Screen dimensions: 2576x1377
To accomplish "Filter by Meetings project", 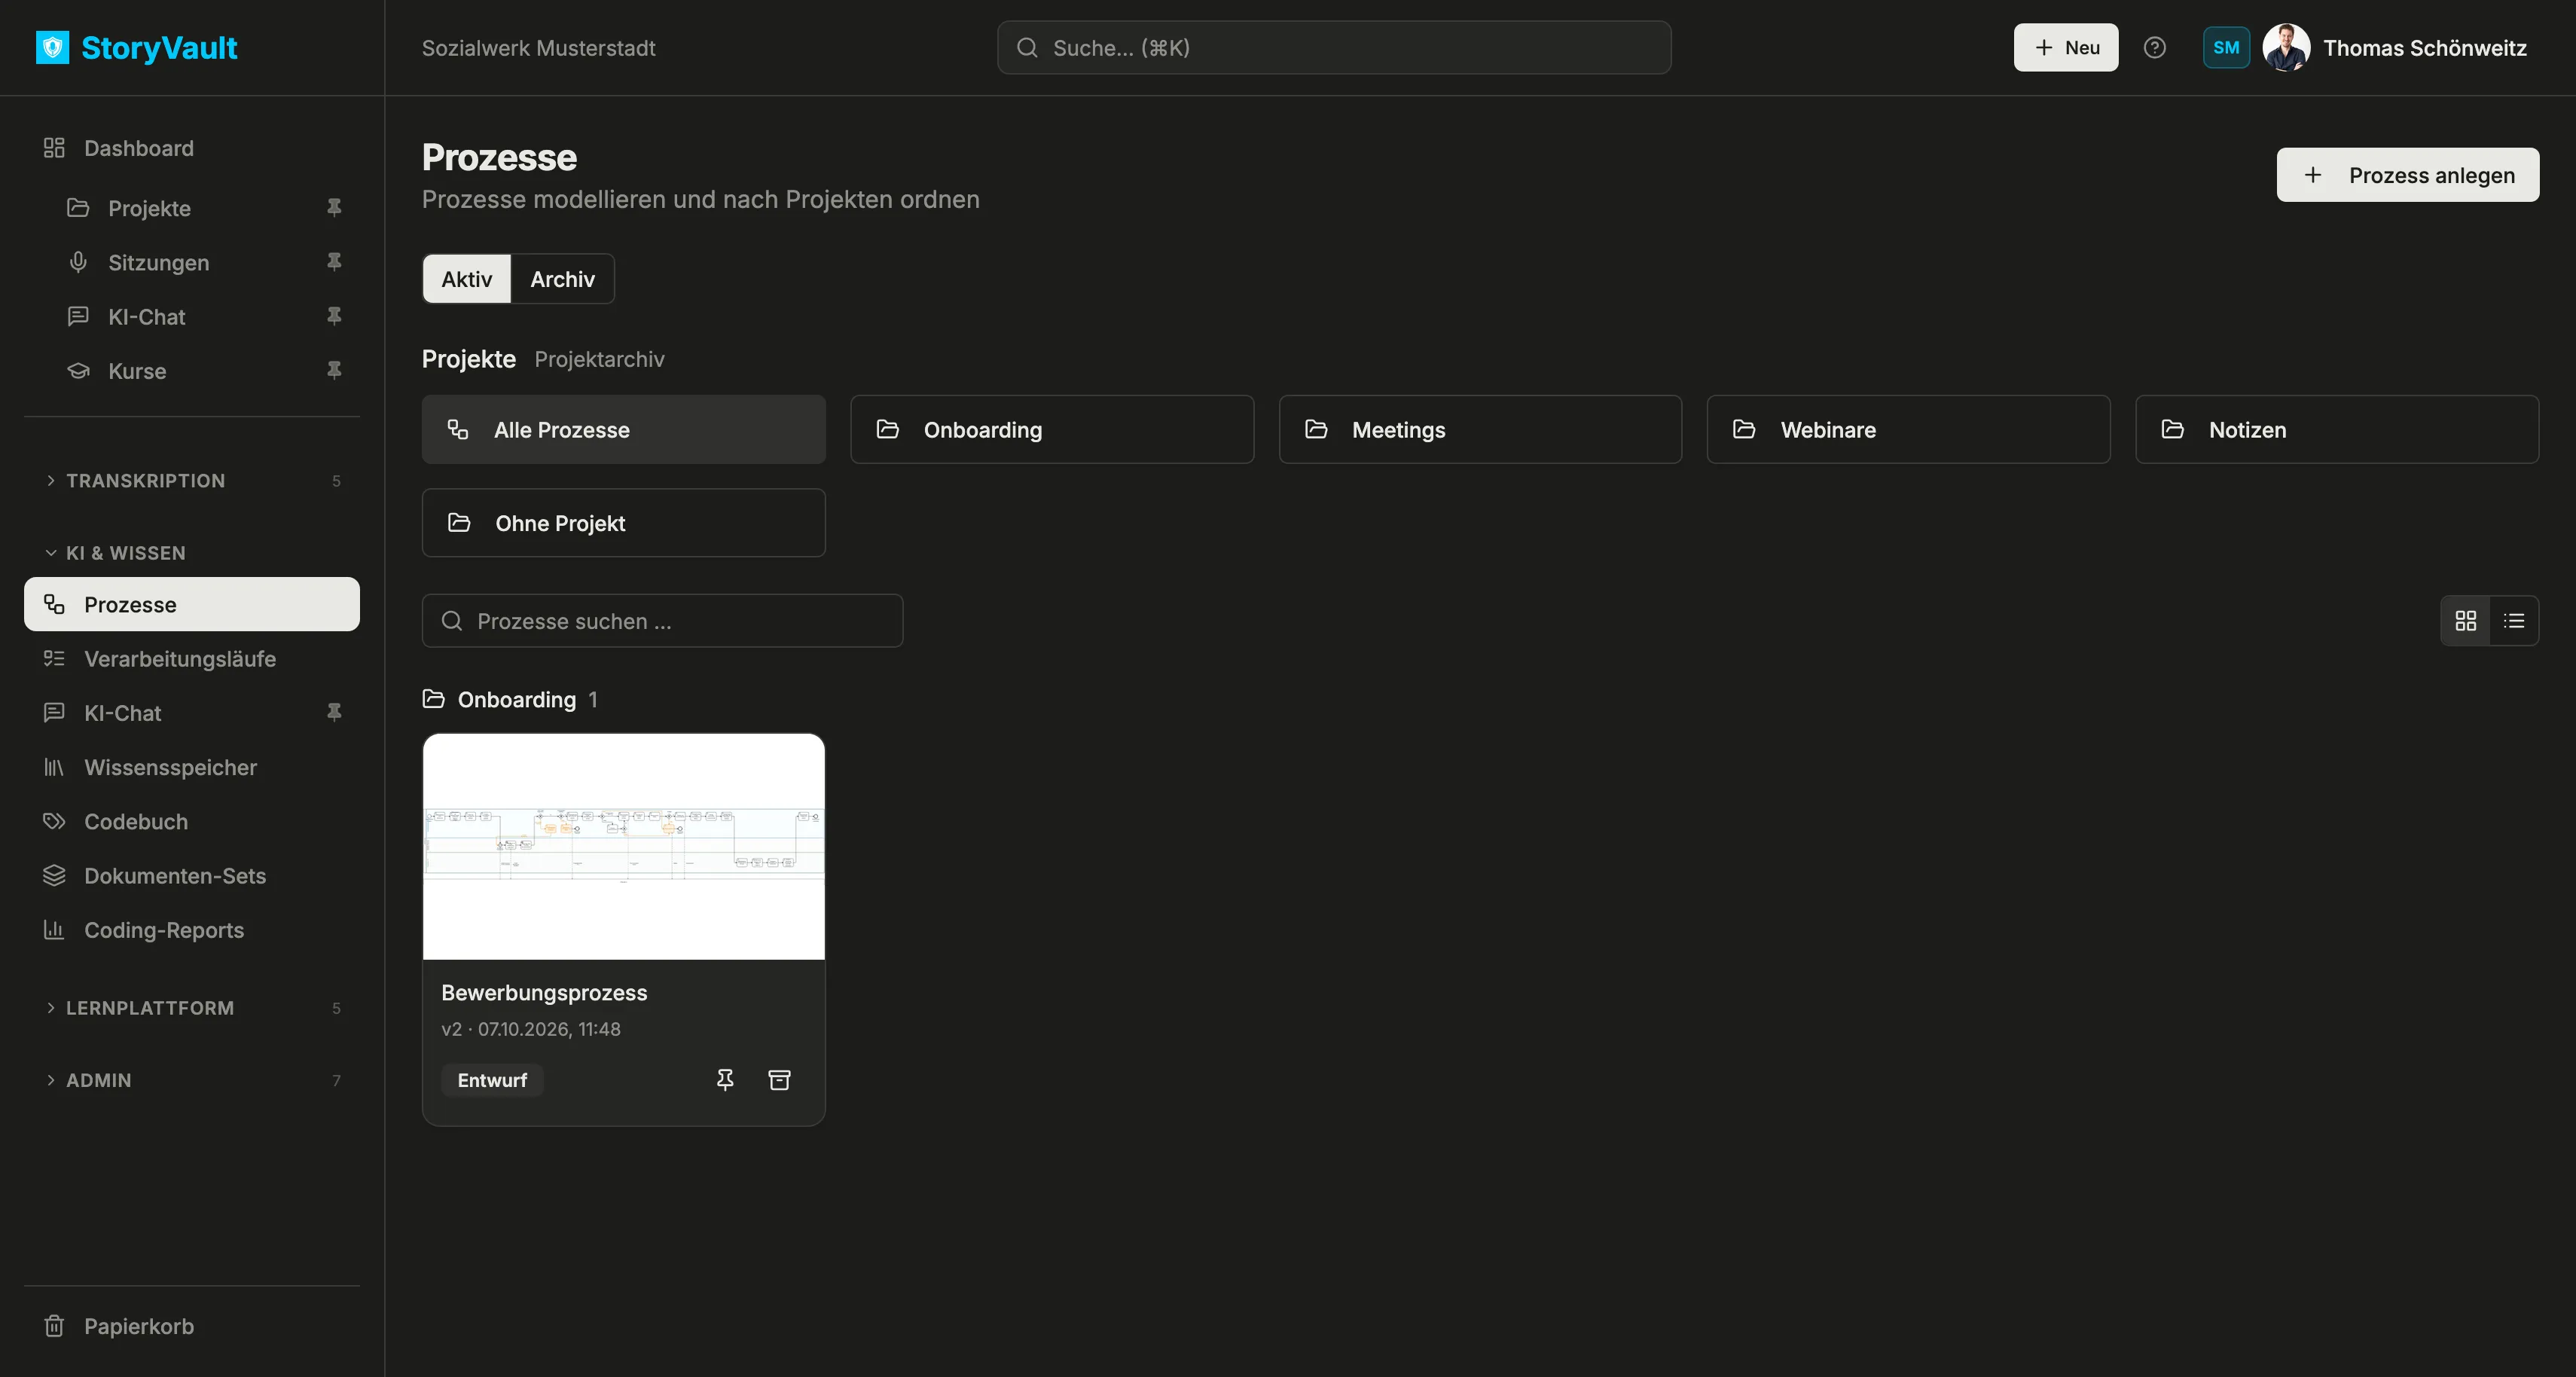I will (x=1480, y=429).
